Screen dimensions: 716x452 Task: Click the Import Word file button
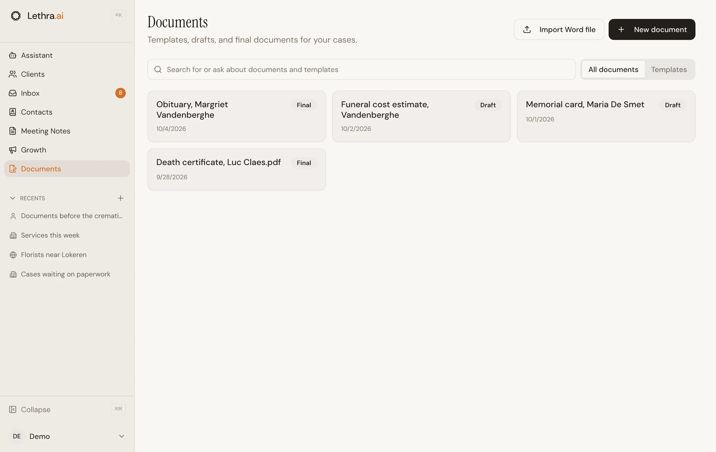pos(559,29)
